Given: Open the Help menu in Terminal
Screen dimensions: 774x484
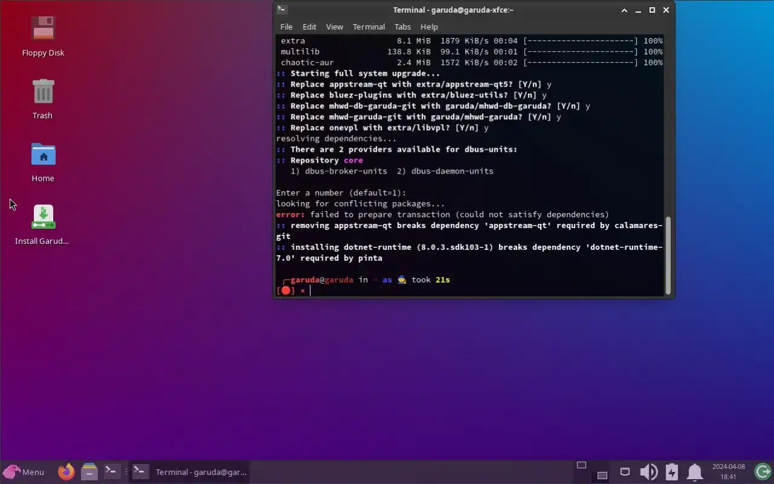Looking at the screenshot, I should (429, 27).
